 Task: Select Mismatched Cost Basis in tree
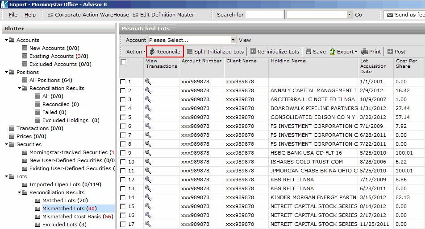pyautogui.click(x=77, y=217)
